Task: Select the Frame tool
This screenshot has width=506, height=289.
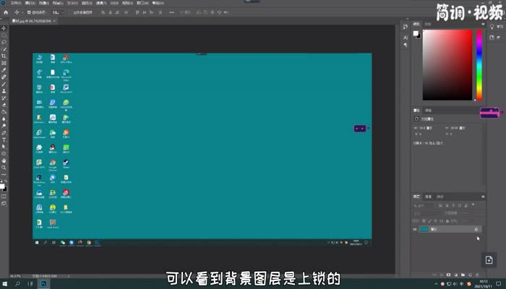Action: 4,63
